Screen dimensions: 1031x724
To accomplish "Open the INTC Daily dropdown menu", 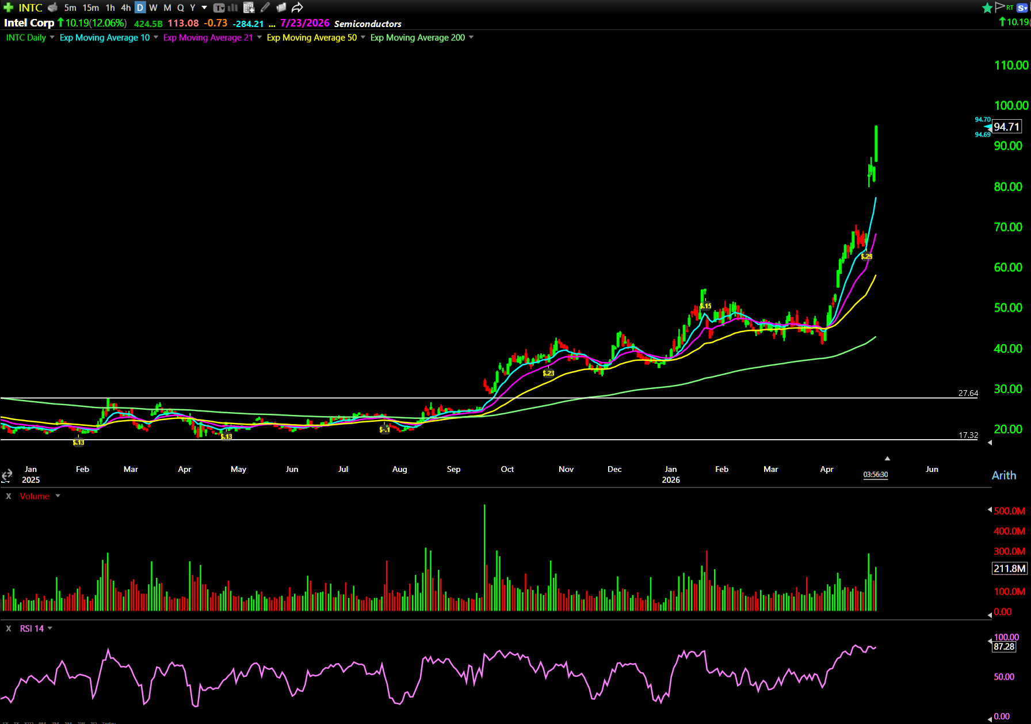I will 52,37.
